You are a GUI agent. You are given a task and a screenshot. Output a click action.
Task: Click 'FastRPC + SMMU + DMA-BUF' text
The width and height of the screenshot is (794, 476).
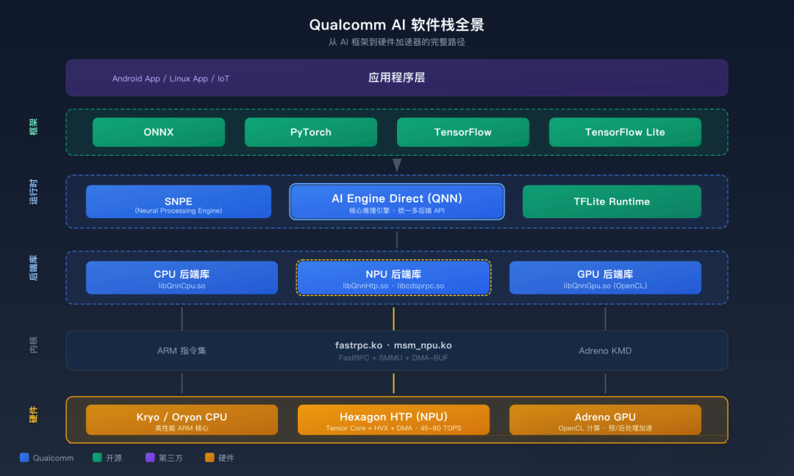pyautogui.click(x=393, y=358)
